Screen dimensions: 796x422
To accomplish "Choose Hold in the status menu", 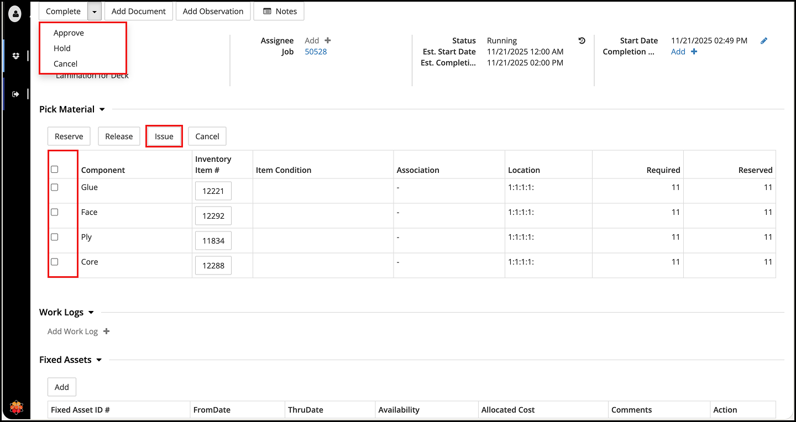I will tap(62, 49).
